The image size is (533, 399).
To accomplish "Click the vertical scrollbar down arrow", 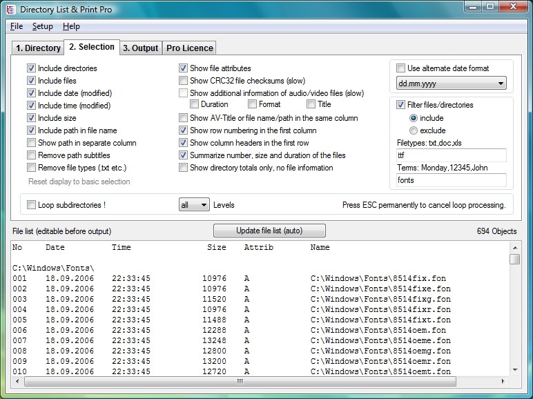I will [x=514, y=371].
